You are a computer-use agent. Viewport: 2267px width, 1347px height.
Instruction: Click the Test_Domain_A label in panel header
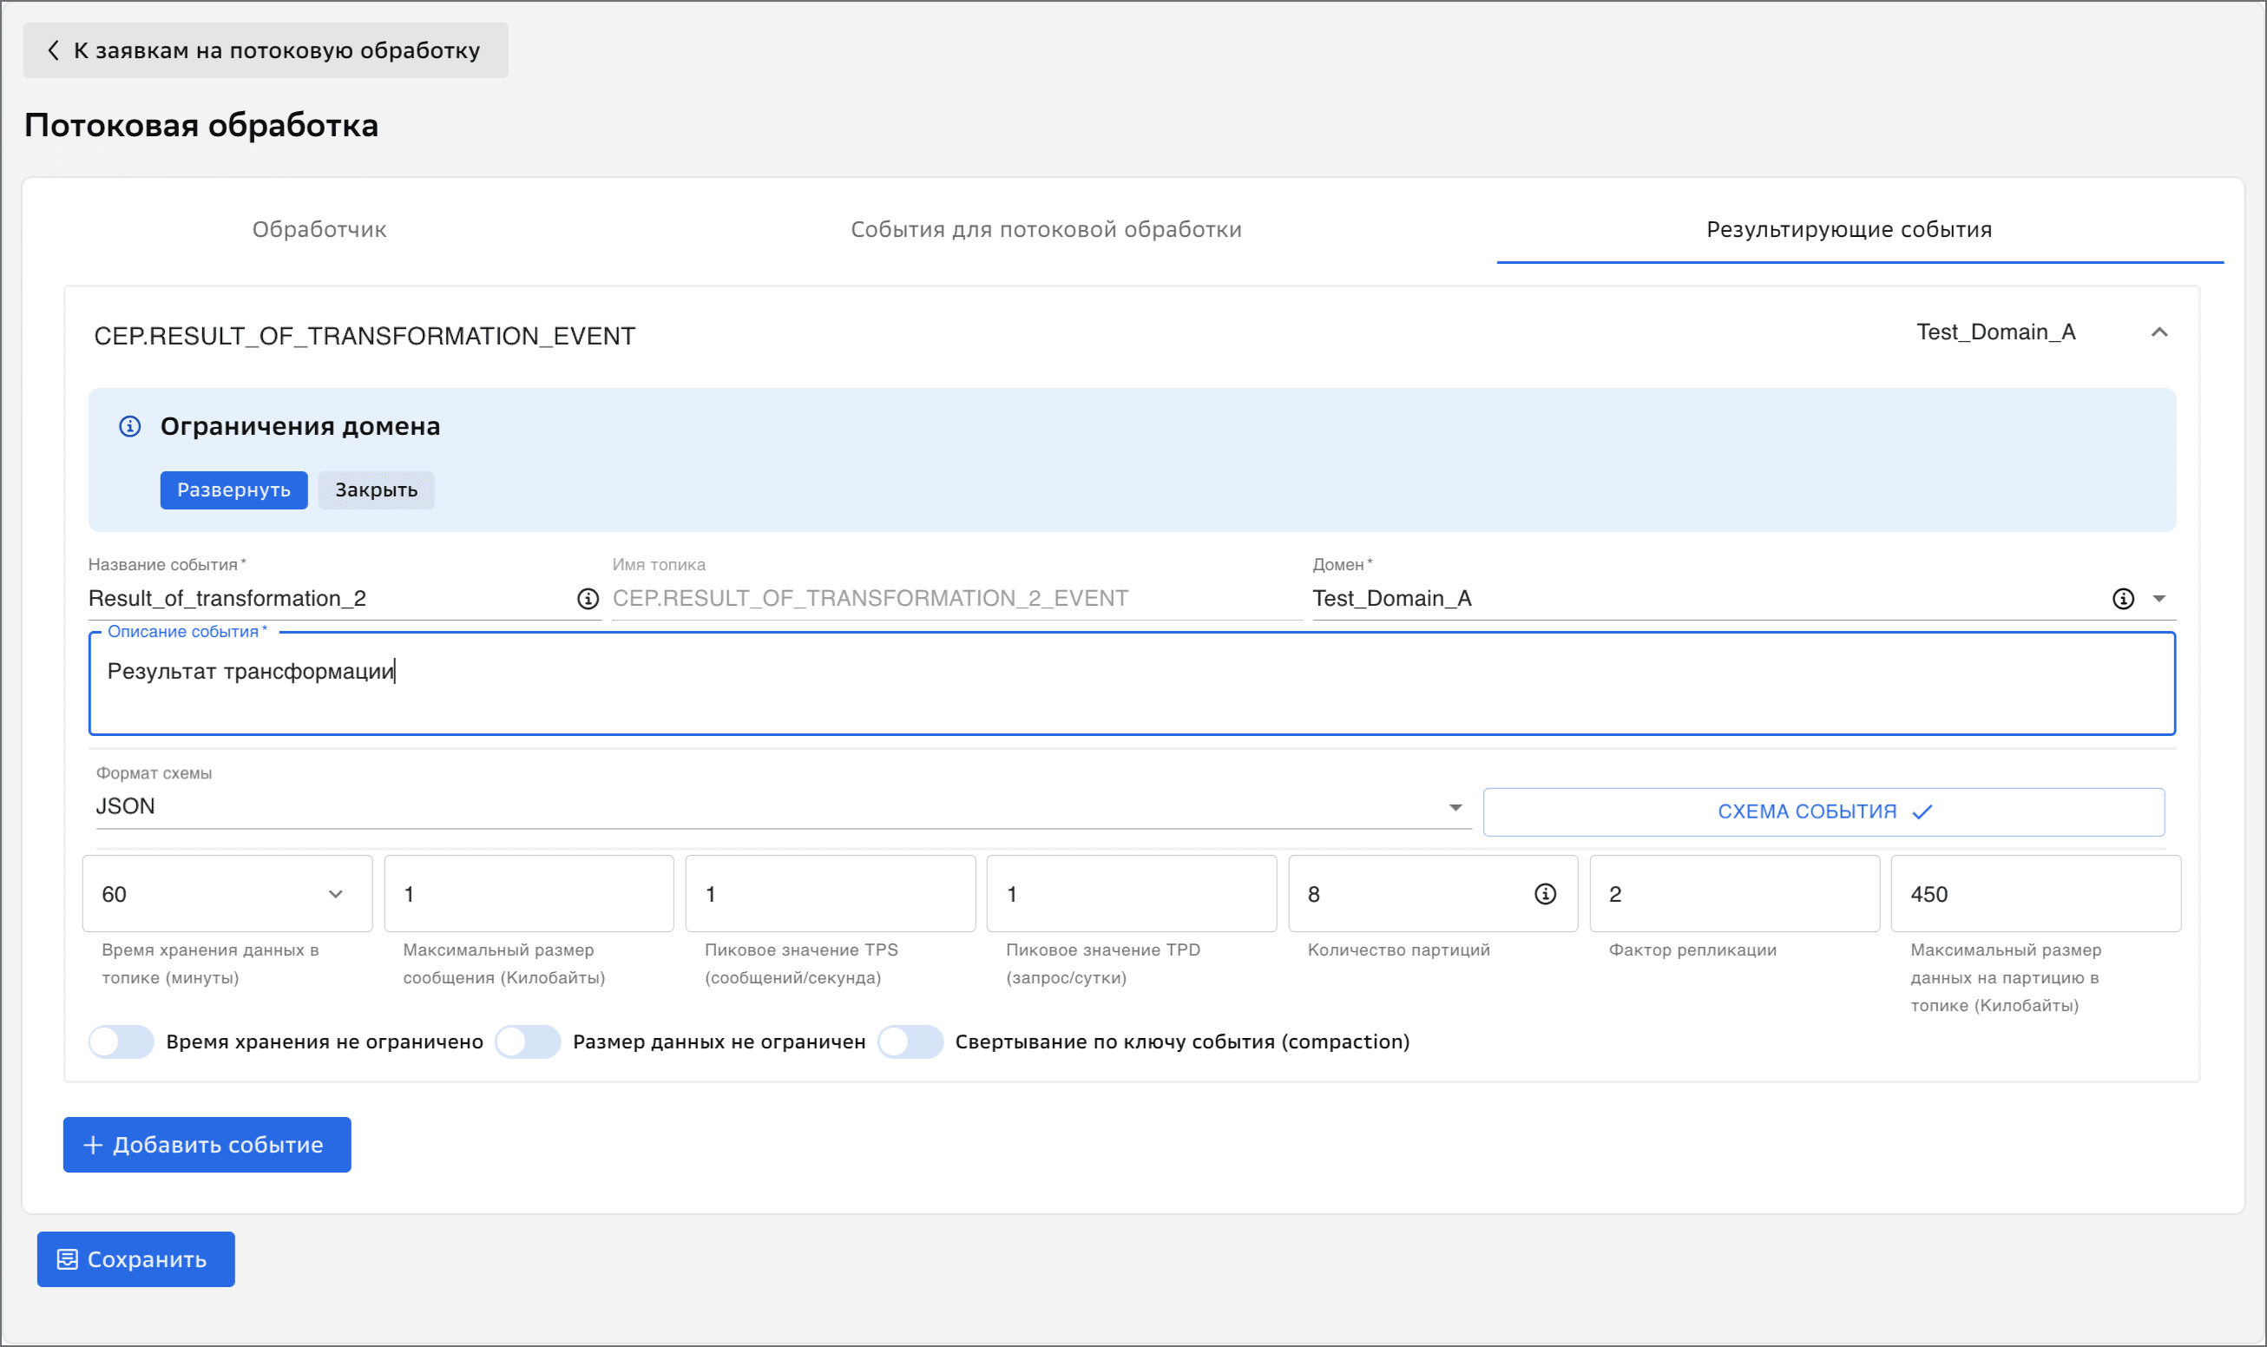pyautogui.click(x=1995, y=333)
